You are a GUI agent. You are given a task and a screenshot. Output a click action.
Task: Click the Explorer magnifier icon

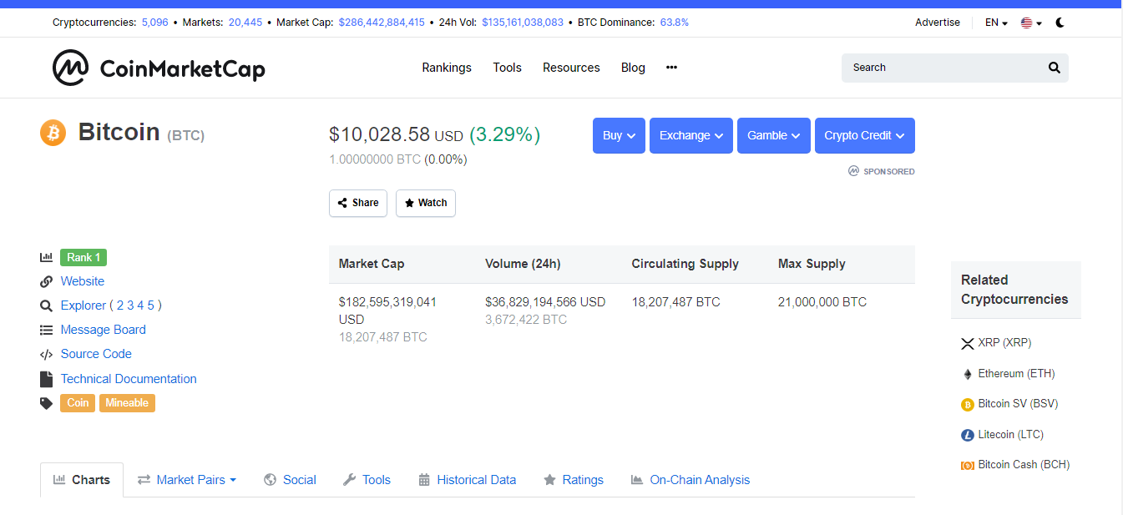point(46,306)
